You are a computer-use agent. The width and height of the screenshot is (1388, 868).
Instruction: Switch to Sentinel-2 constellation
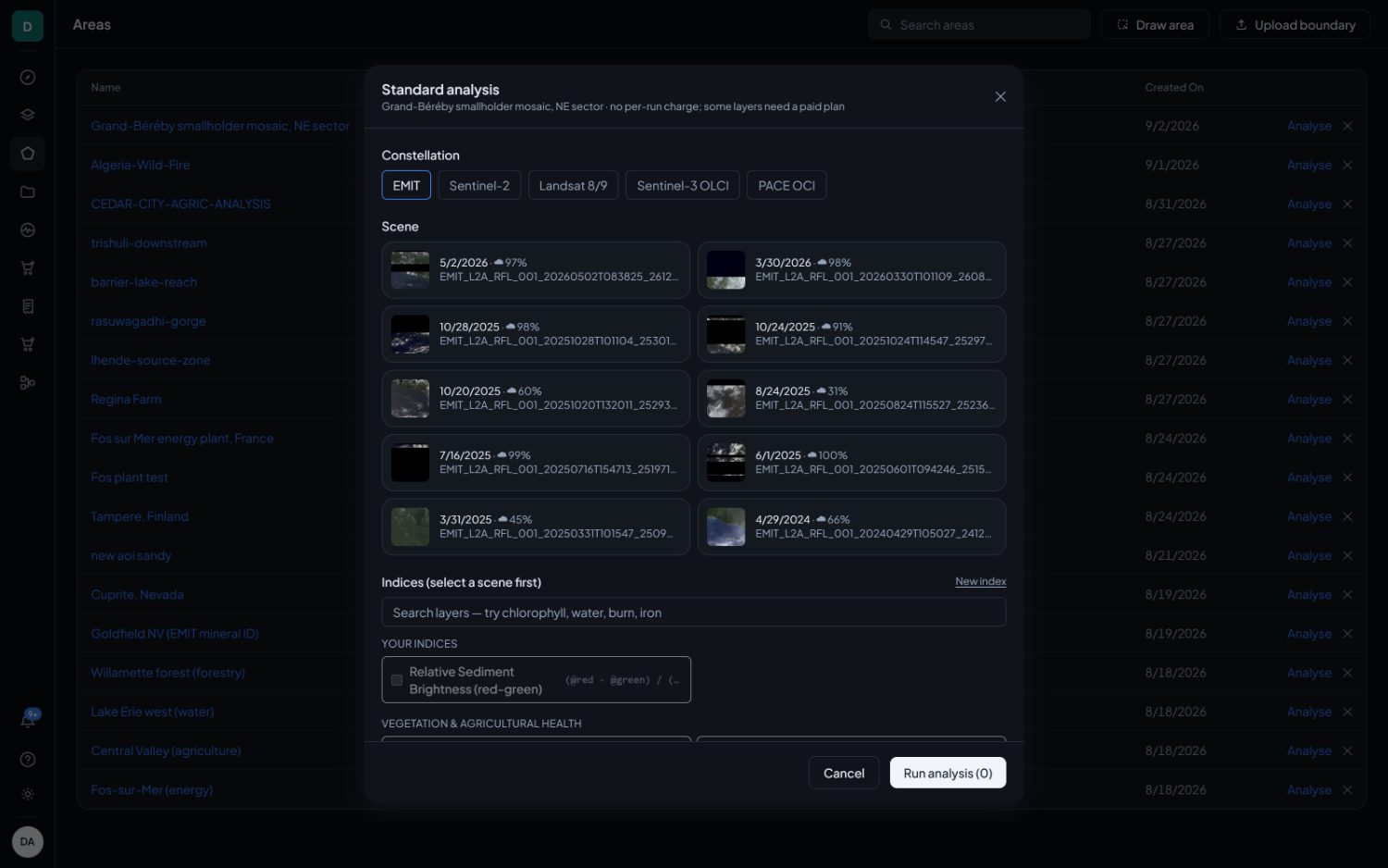pyautogui.click(x=479, y=185)
